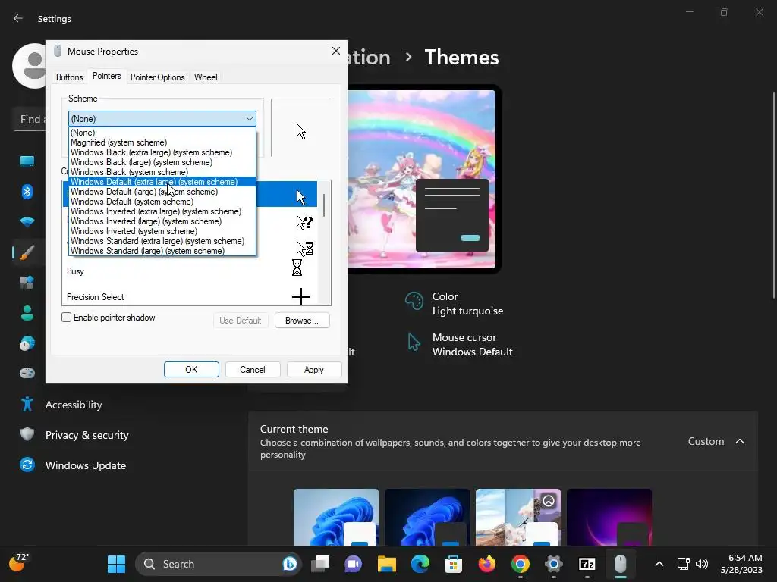Select the purple Glow theme thumbnail

tap(609, 517)
